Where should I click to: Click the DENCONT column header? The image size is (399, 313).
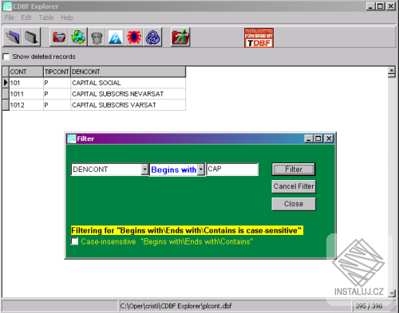[128, 72]
